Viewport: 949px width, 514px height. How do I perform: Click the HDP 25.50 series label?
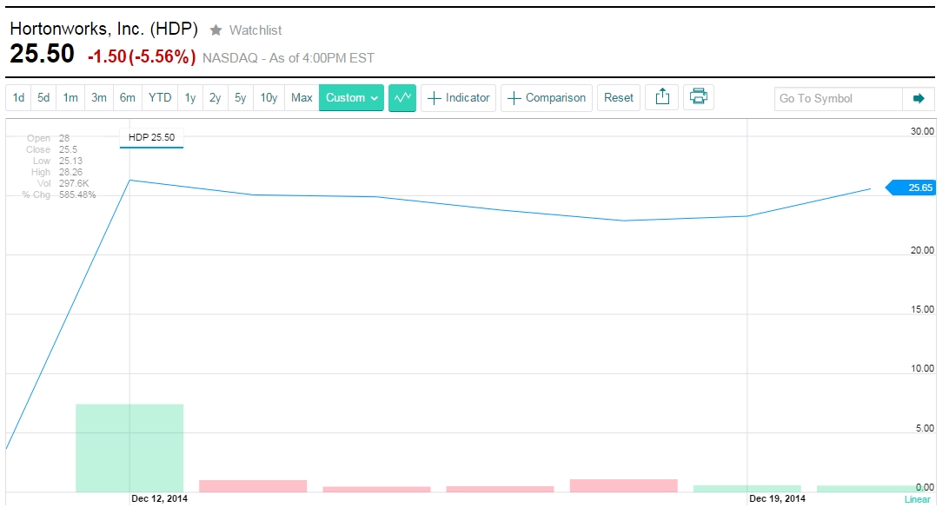[151, 138]
